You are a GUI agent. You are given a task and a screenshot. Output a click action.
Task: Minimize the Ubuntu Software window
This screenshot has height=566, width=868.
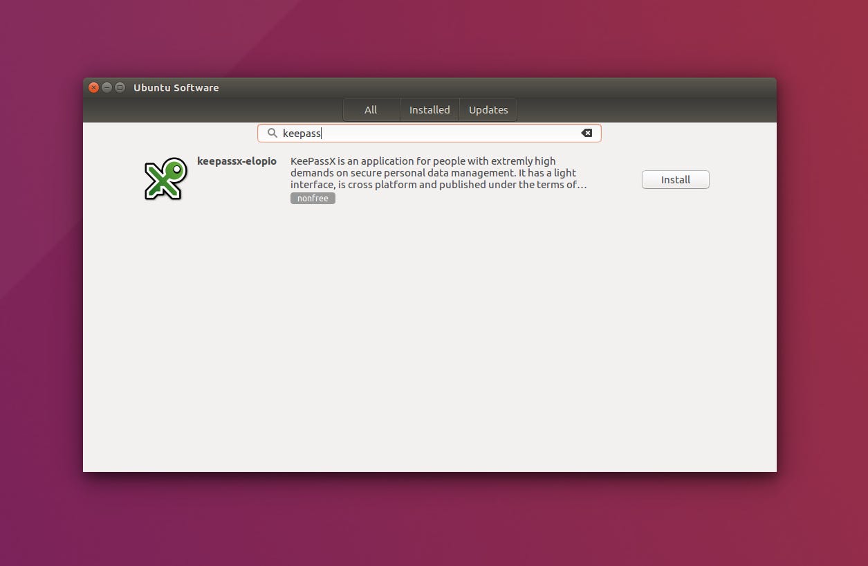[x=107, y=87]
